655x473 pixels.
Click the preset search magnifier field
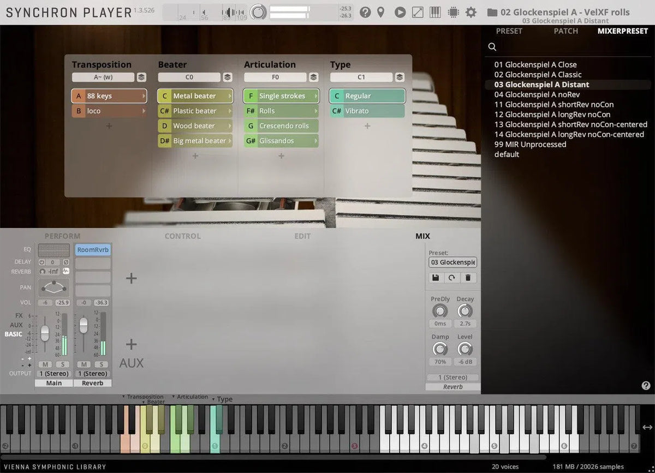coord(492,47)
